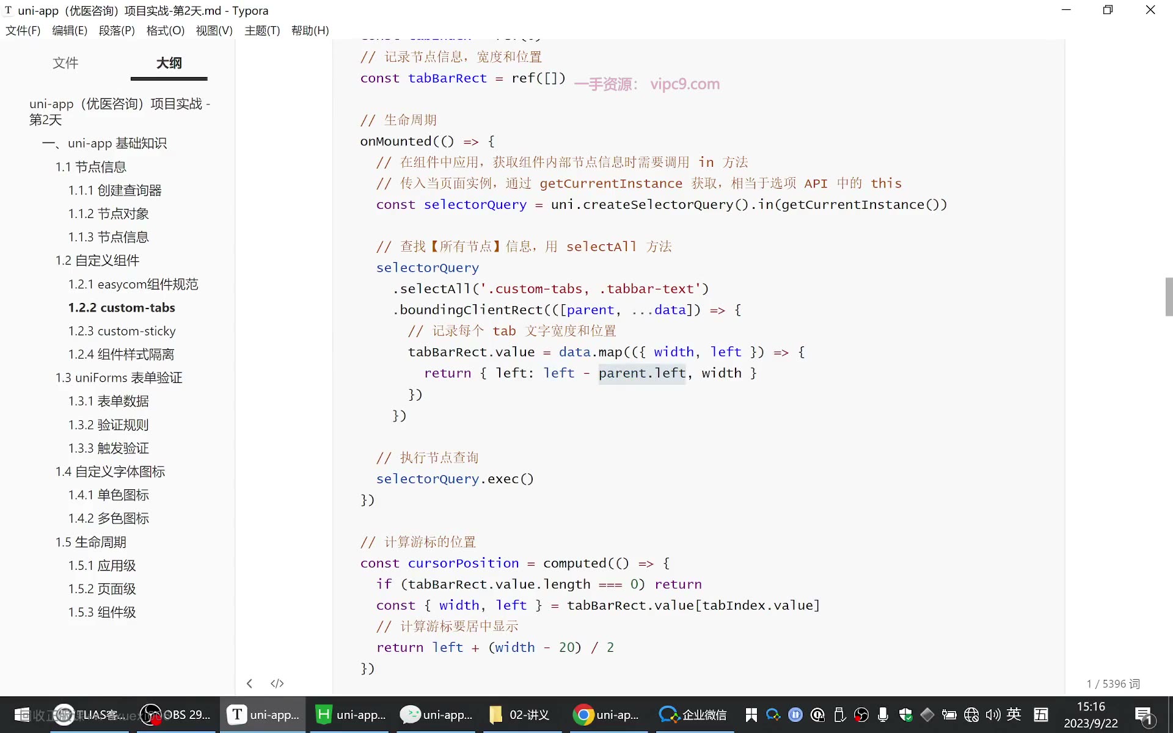Collapse the sidebar with the left arrow icon
Image resolution: width=1173 pixels, height=733 pixels.
pyautogui.click(x=249, y=683)
